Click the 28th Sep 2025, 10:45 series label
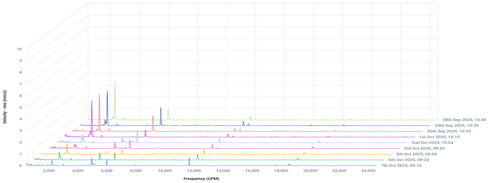This screenshot has width=492, height=183. [x=462, y=120]
